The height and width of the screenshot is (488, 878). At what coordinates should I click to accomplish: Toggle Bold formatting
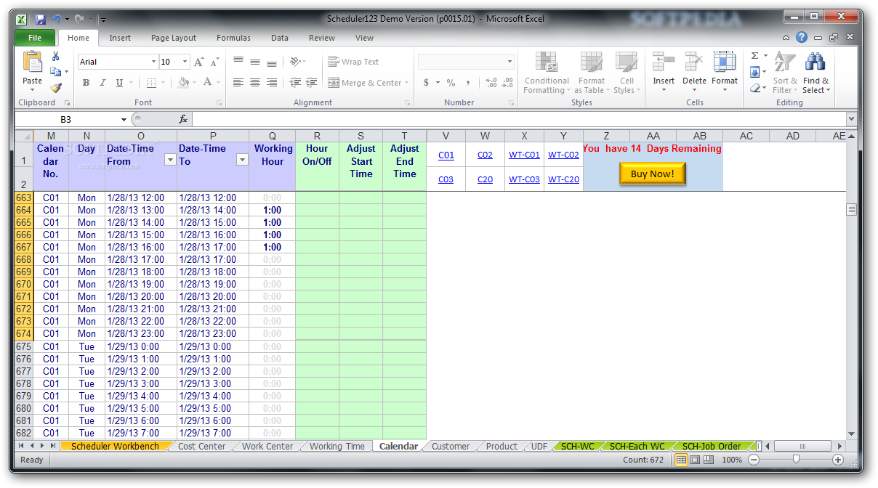(86, 83)
